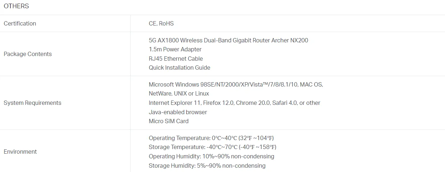Select the Certification row label
This screenshot has height=172, width=445.
20,23
